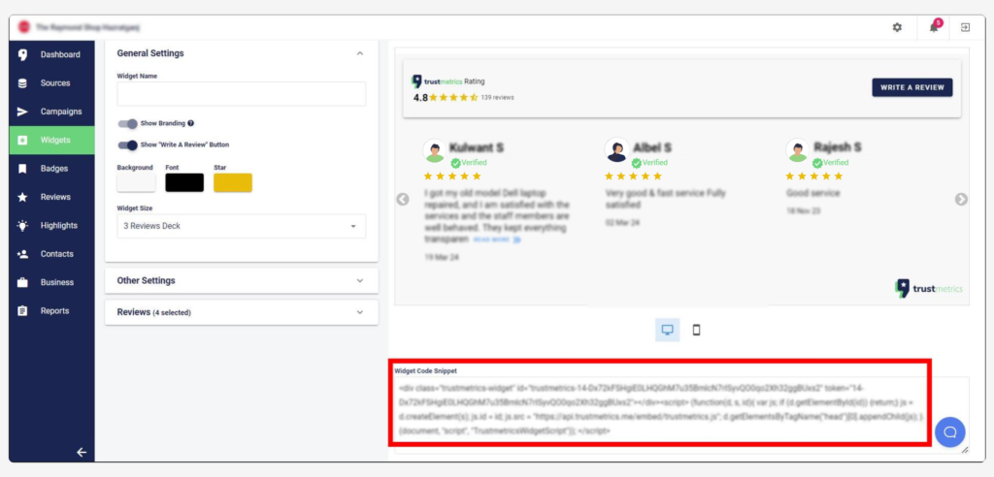The image size is (994, 477).
Task: Toggle the Show Branding switch
Action: point(127,123)
